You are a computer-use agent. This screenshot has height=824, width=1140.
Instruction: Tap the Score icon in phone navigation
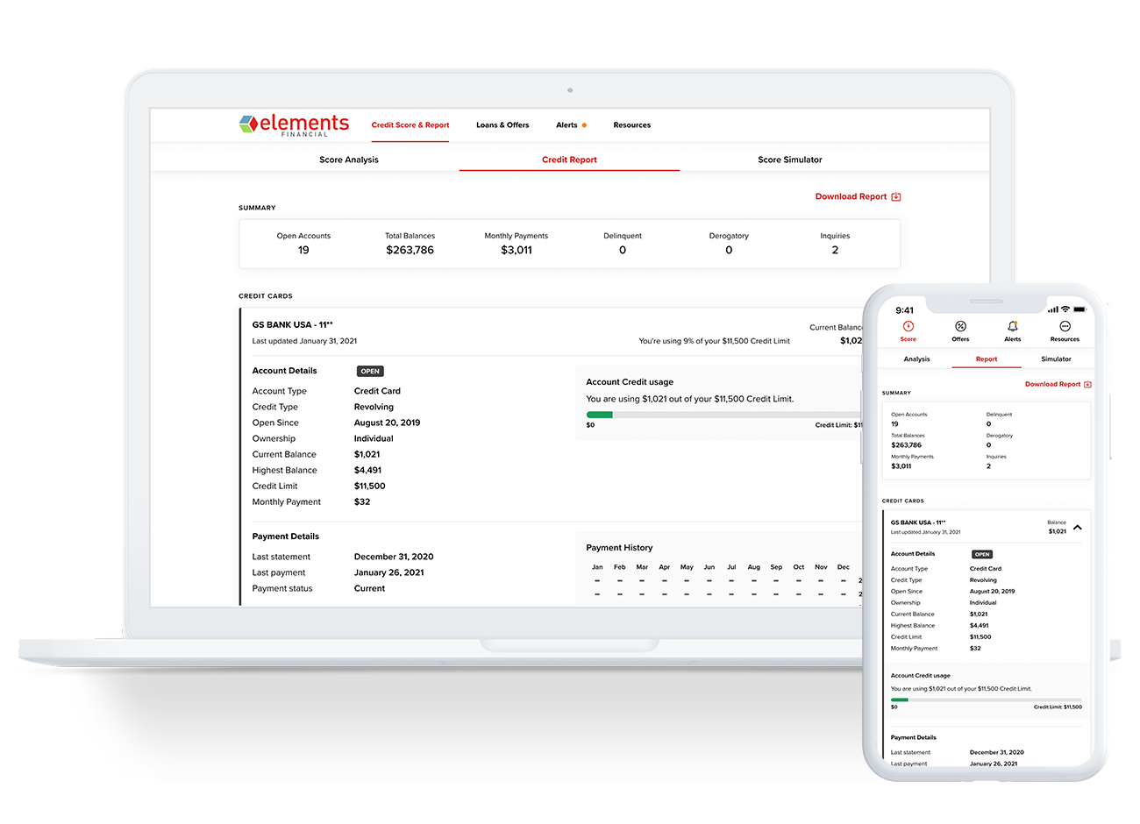(x=908, y=327)
